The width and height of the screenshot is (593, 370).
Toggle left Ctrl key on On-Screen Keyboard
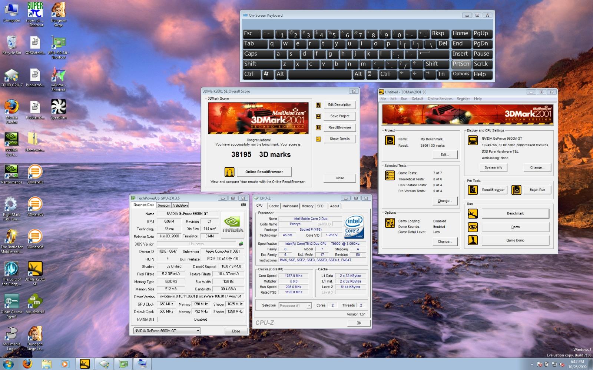[x=252, y=74]
